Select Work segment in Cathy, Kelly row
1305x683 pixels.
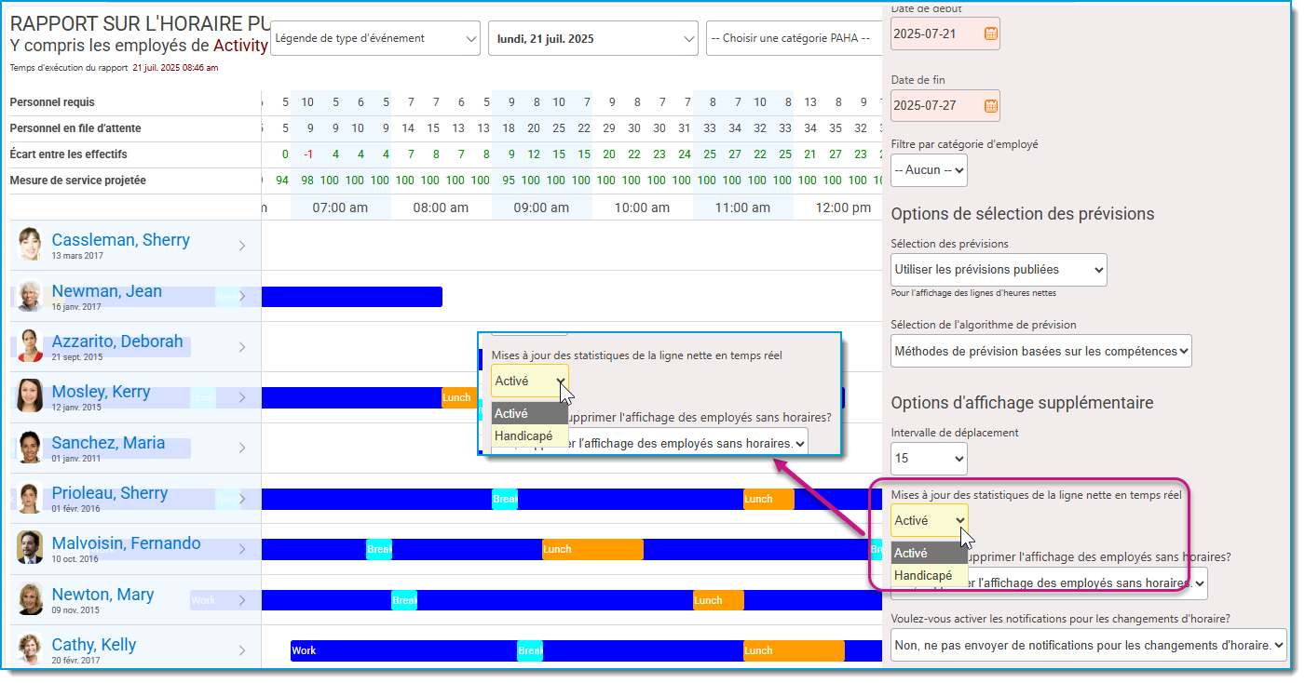point(403,650)
